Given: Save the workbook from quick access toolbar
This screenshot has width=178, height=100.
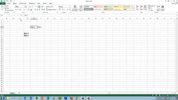Looking at the screenshot, I should [4, 1].
